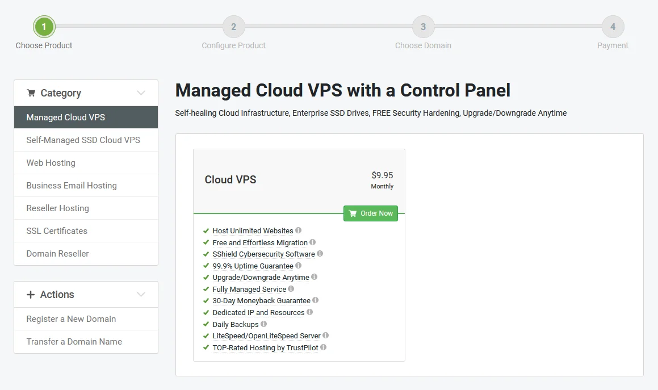Open info icon for 30-Day Moneyback Guarantee
The height and width of the screenshot is (390, 658).
(316, 300)
